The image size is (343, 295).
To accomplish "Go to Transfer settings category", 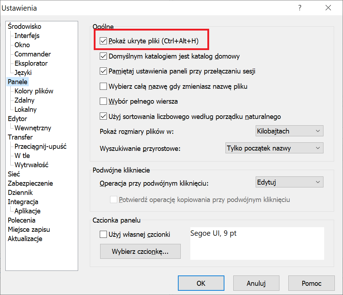I will pyautogui.click(x=20, y=137).
